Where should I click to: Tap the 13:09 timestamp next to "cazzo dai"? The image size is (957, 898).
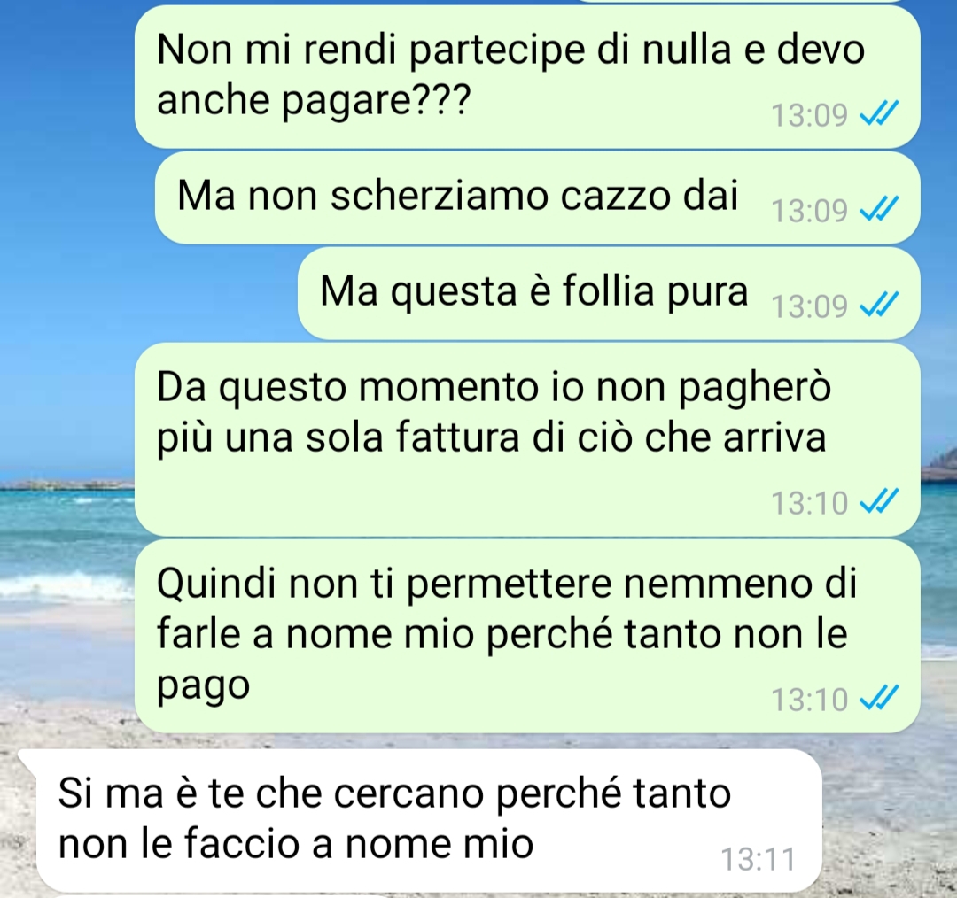click(x=809, y=211)
